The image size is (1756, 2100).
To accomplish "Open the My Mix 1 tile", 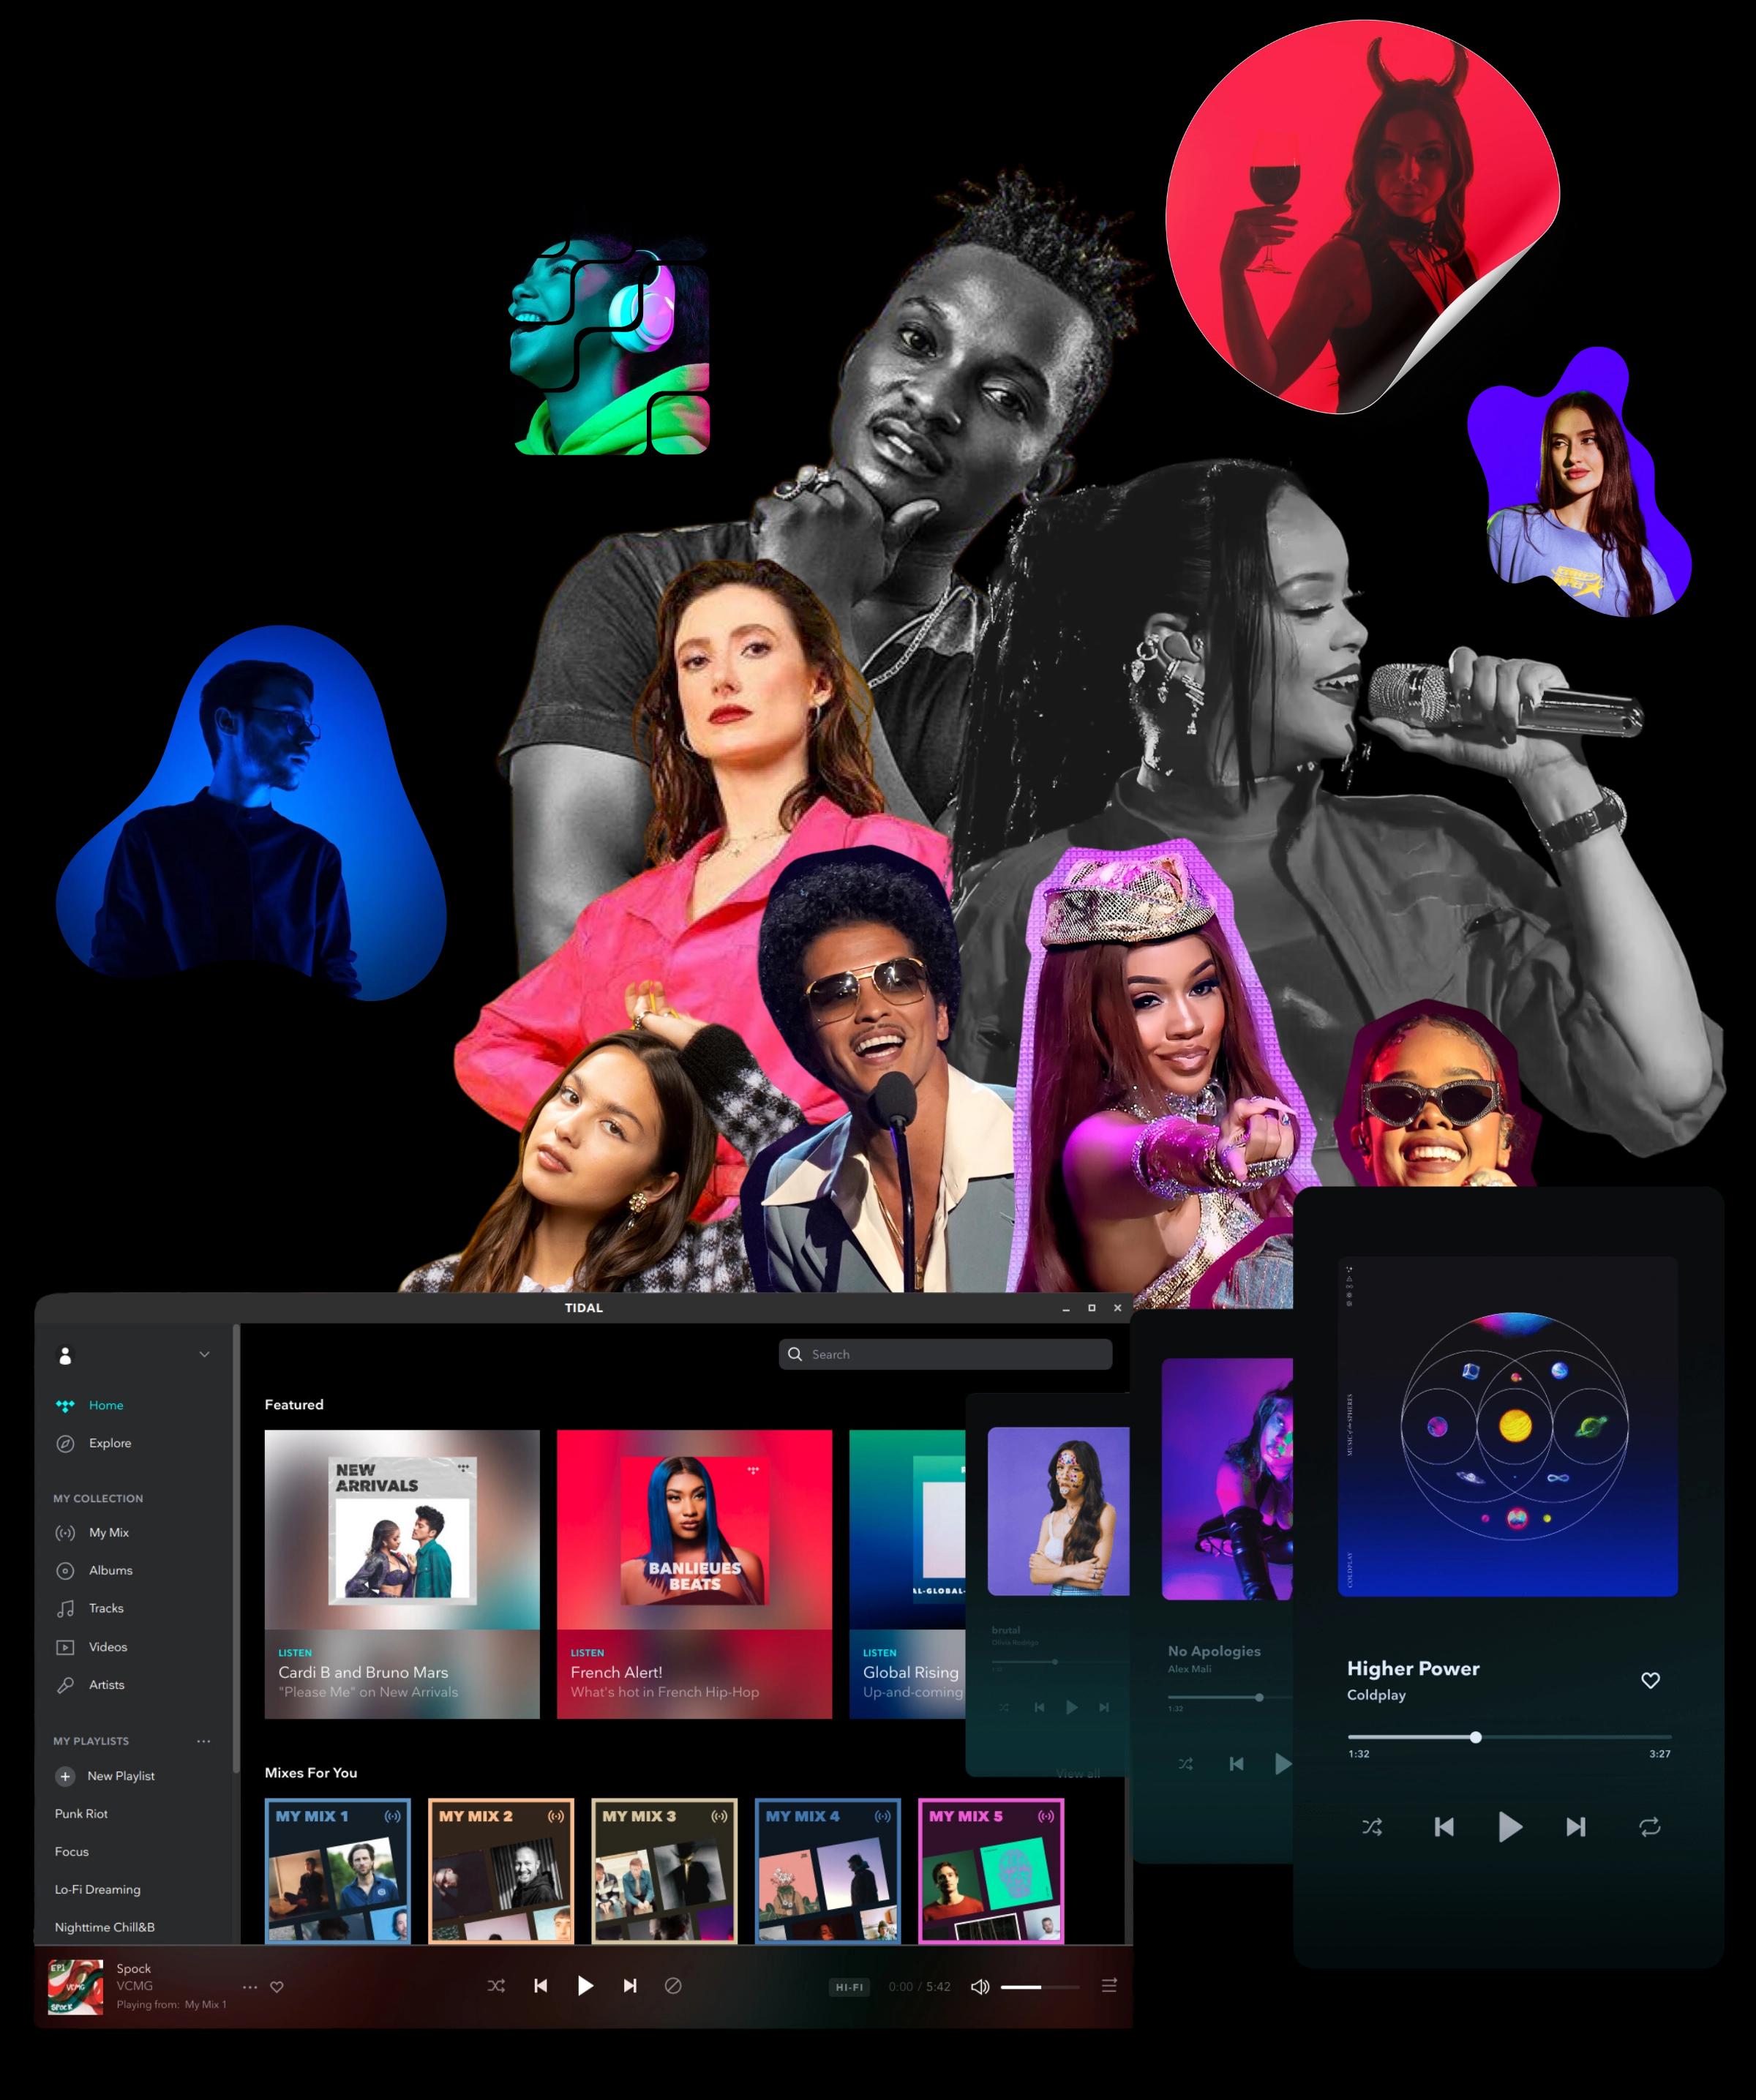I will pyautogui.click(x=338, y=1871).
